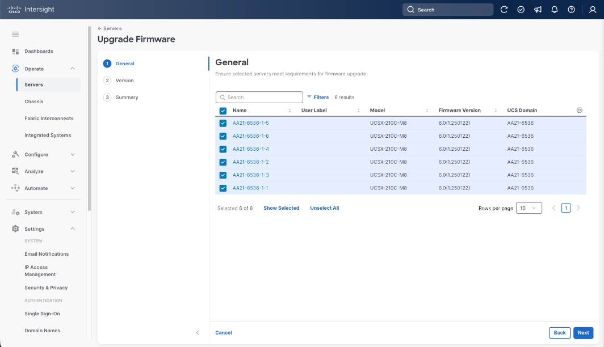The width and height of the screenshot is (604, 347).
Task: Click the Dashboards icon in sidebar
Action: pos(15,51)
